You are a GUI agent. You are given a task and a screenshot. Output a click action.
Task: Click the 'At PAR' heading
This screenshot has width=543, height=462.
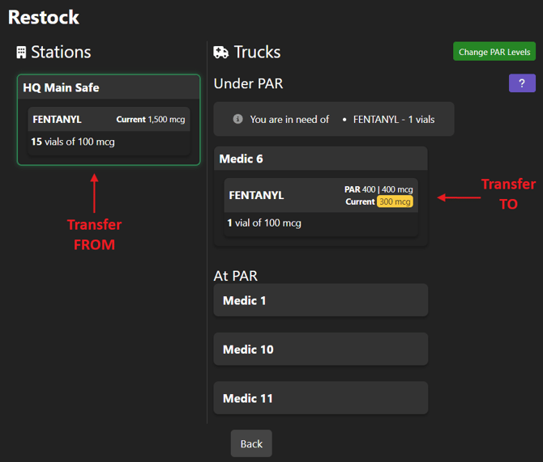click(x=236, y=276)
